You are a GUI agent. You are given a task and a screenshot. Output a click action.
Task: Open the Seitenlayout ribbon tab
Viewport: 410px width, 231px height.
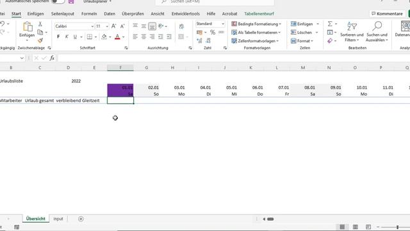(x=63, y=13)
